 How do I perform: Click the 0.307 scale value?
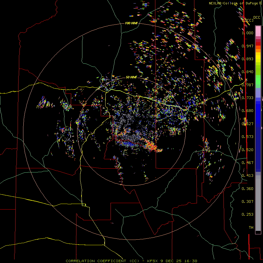[x=248, y=202]
